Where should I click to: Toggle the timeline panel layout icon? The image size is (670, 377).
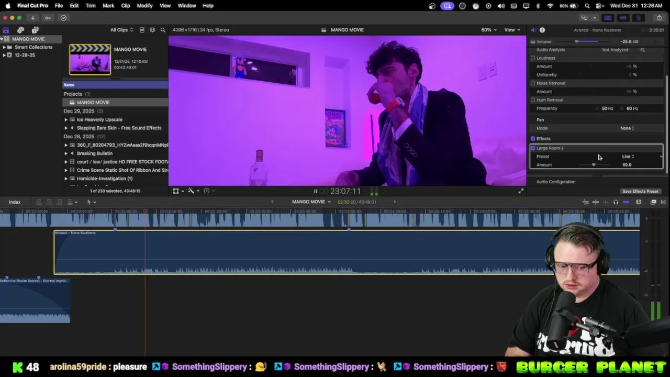coord(623,18)
